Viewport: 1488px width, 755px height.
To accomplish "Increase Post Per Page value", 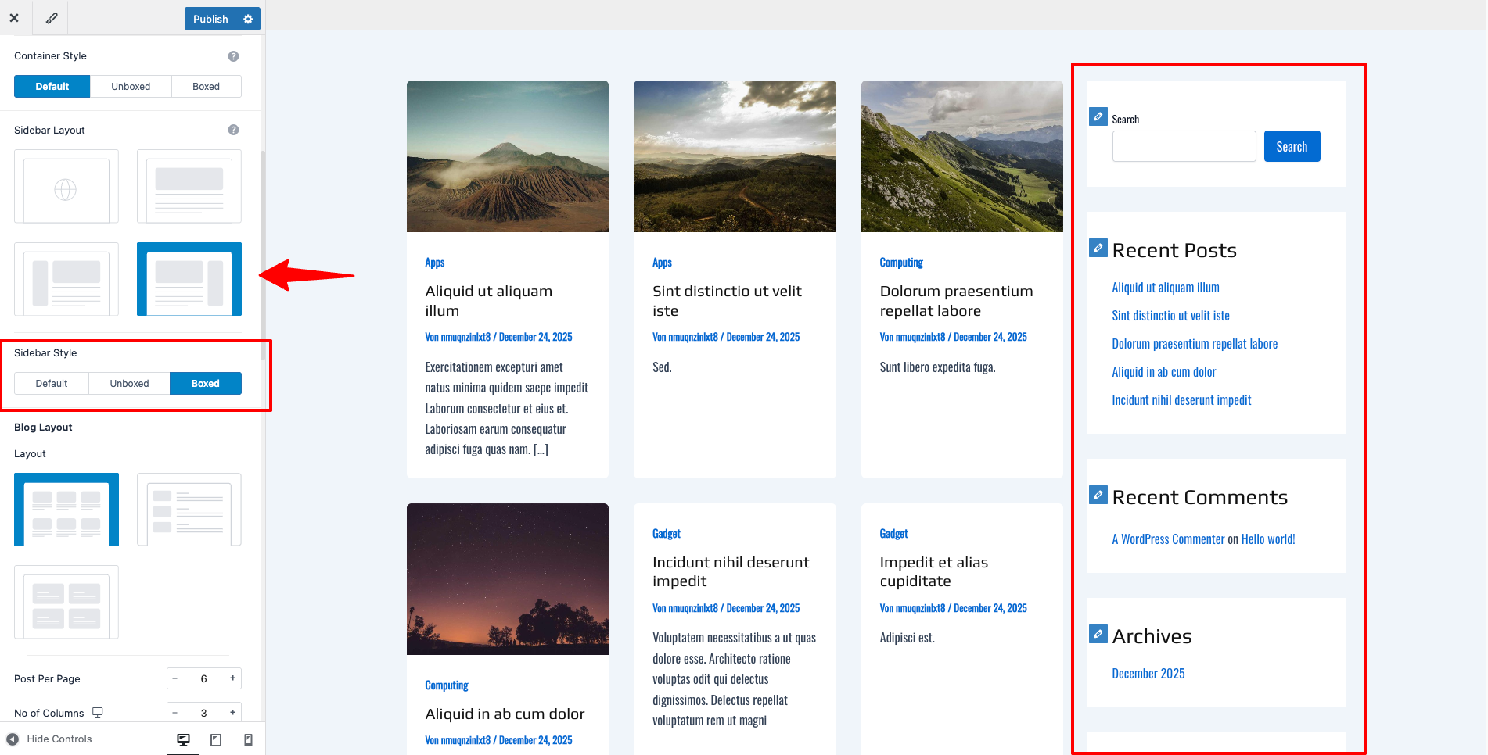I will tap(232, 678).
